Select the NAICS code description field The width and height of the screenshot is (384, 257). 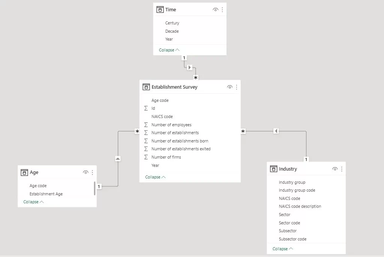pyautogui.click(x=300, y=206)
